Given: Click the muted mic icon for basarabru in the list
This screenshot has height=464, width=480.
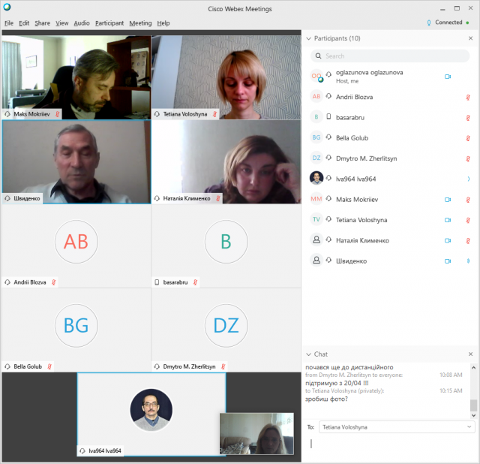Looking at the screenshot, I should click(468, 118).
